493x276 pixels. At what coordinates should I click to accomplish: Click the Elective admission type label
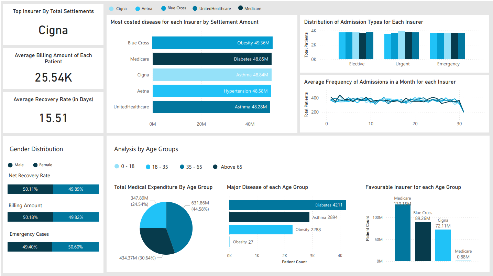tap(357, 64)
